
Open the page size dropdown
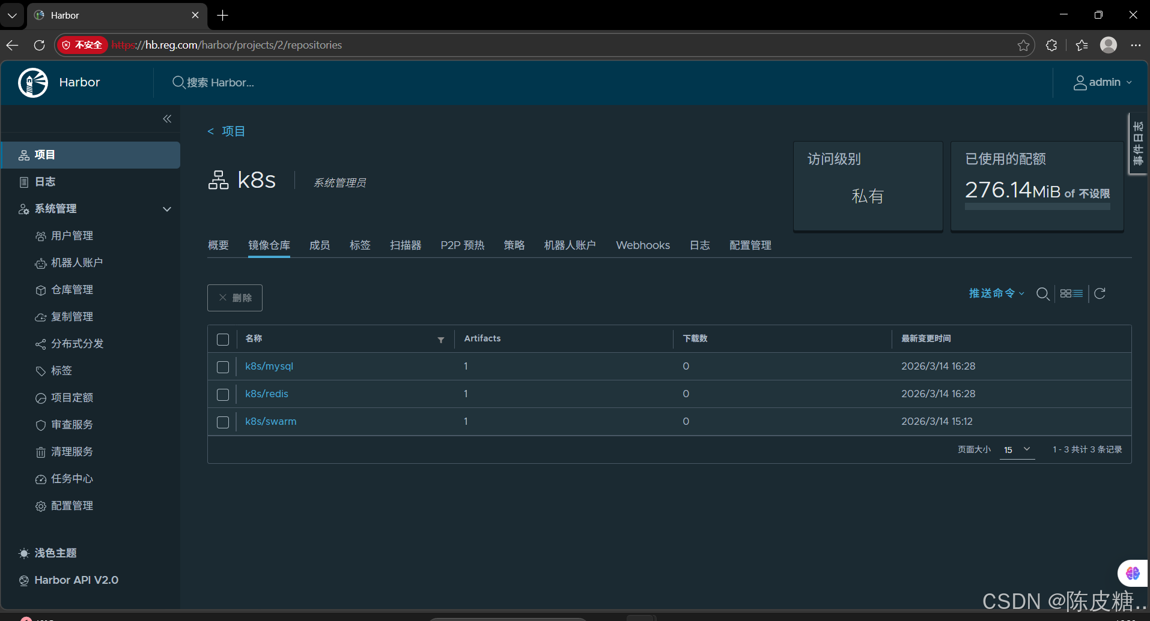pos(1017,450)
